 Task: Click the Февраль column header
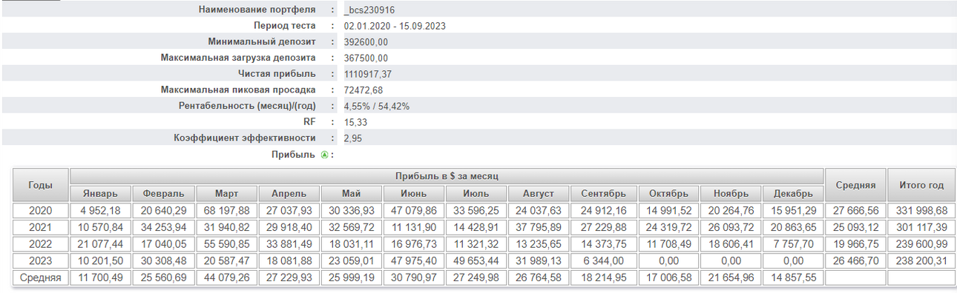tap(164, 193)
